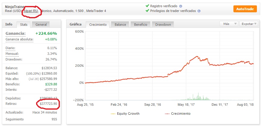Expand the Expotar dropdown
Screen dimensions: 262x127
tap(249, 24)
